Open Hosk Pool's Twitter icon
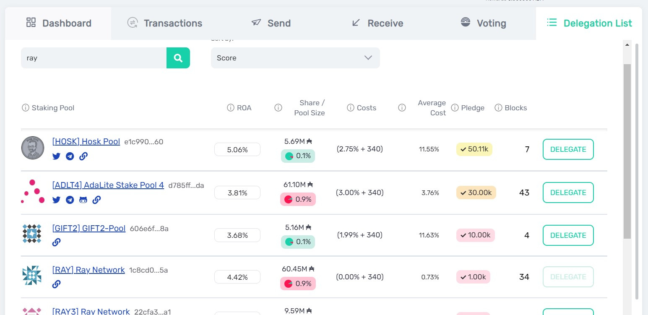The width and height of the screenshot is (648, 315). tap(57, 156)
